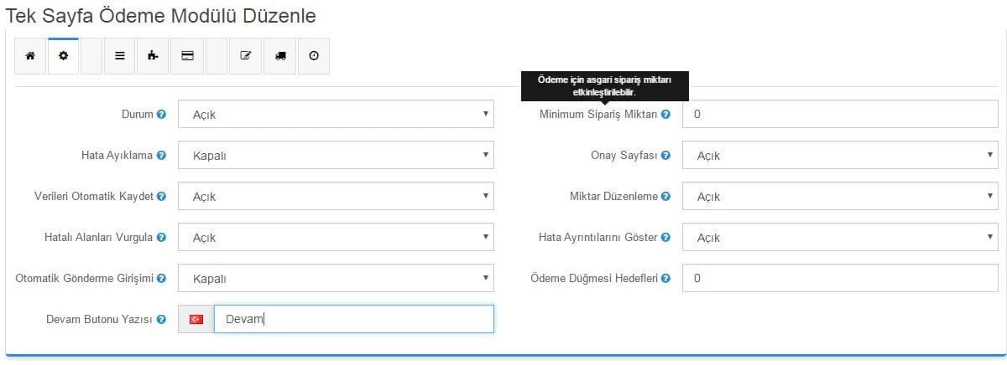
Task: Switch to the truck shipping tab
Action: [x=280, y=56]
